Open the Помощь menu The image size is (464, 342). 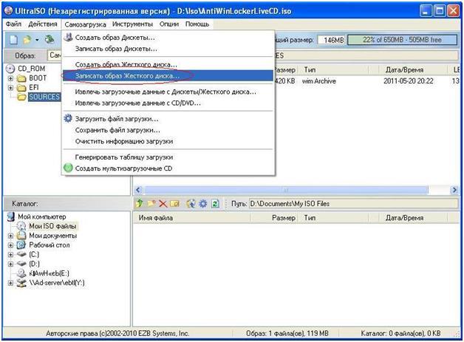[x=197, y=24]
